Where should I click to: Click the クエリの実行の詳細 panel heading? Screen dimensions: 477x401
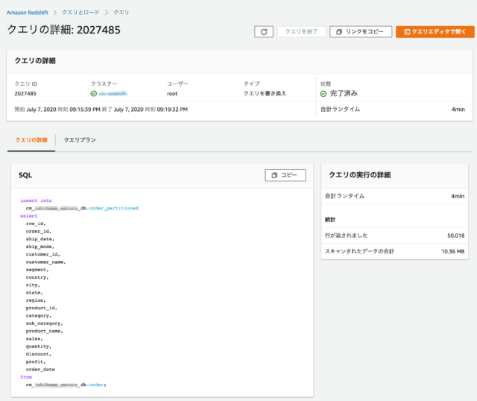click(359, 175)
